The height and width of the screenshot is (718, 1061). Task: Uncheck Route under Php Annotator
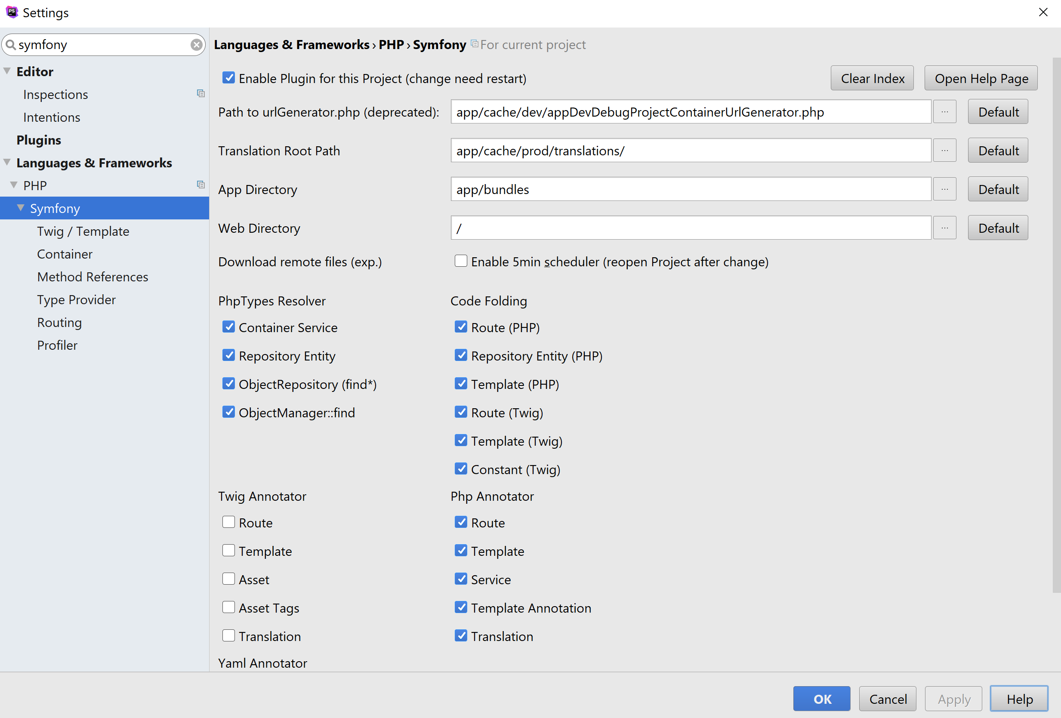click(x=461, y=522)
